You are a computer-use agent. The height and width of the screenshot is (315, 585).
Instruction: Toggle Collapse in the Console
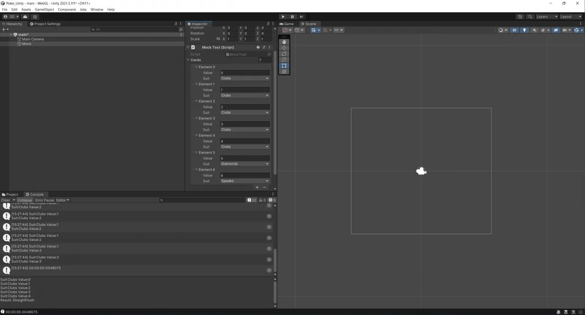point(25,200)
